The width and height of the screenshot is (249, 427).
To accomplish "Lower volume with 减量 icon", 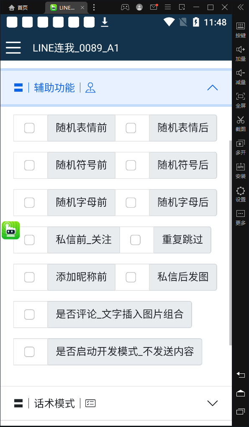I will [241, 77].
